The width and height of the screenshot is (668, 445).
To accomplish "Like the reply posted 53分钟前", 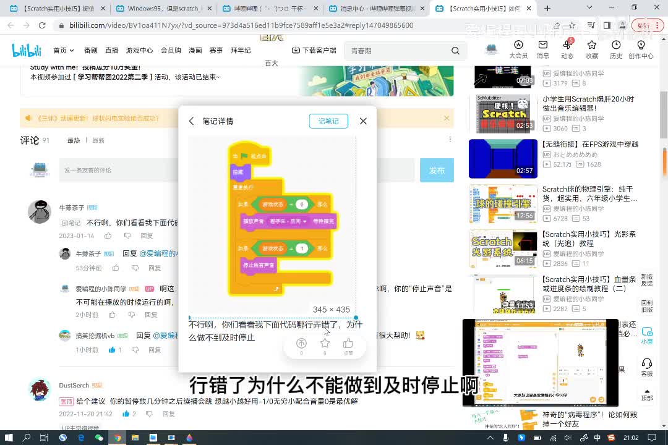I will coord(116,268).
